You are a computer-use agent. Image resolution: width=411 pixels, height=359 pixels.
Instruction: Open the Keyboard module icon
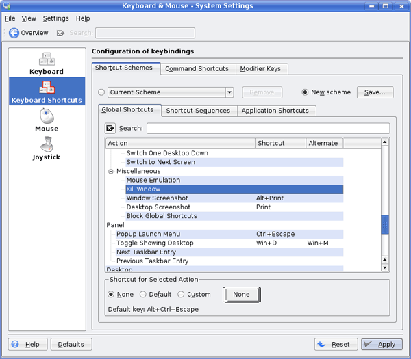[x=47, y=59]
